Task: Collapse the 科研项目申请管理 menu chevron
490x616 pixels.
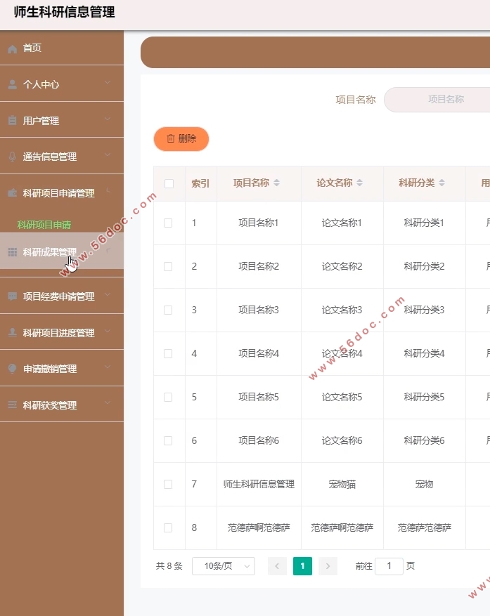Action: (x=108, y=191)
